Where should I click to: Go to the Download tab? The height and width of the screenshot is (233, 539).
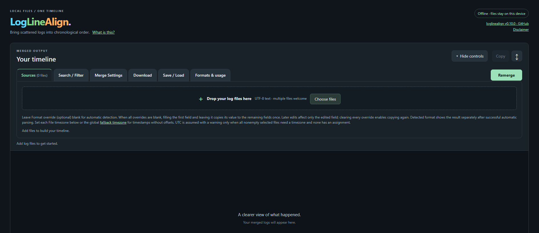(x=142, y=75)
